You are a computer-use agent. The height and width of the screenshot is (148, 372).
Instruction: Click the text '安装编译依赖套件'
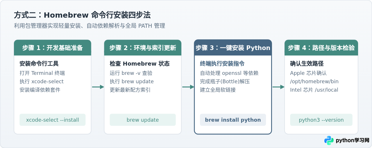(x=40, y=90)
